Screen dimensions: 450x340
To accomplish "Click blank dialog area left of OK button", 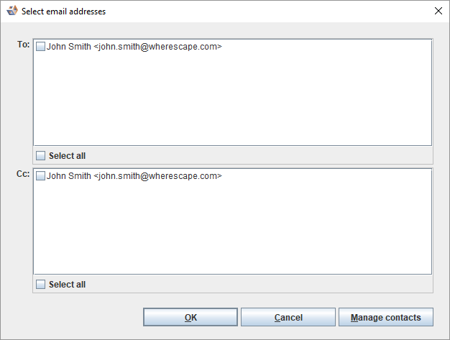I will pyautogui.click(x=79, y=317).
